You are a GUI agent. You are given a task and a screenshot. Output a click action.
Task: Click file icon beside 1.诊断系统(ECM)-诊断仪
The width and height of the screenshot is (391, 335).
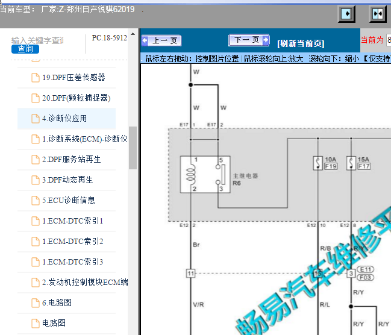(36, 139)
